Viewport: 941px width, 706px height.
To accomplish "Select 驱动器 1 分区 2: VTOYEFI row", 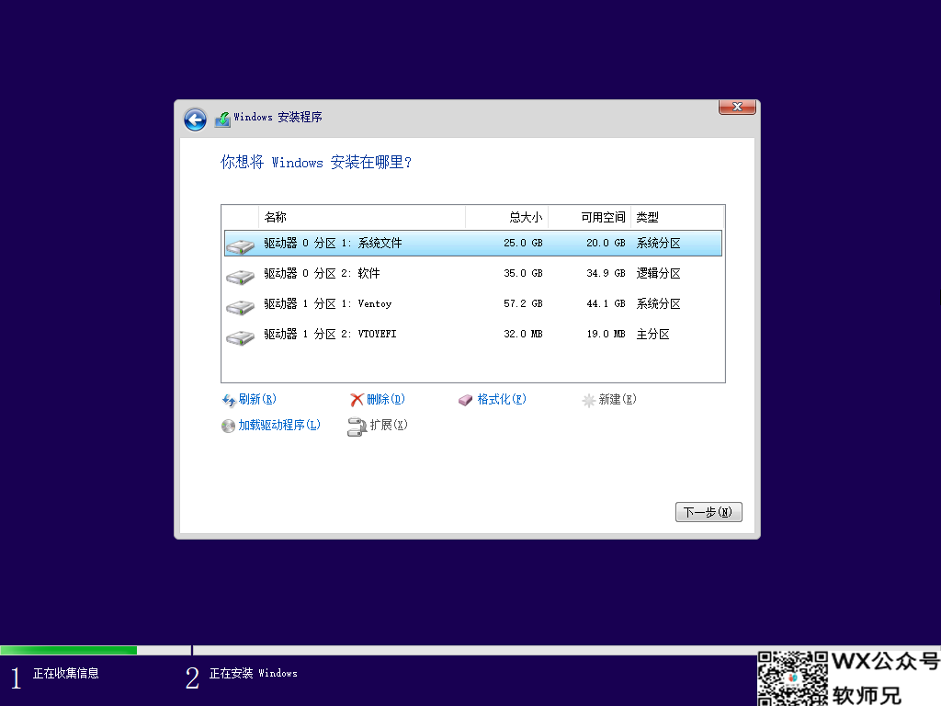I will 473,334.
